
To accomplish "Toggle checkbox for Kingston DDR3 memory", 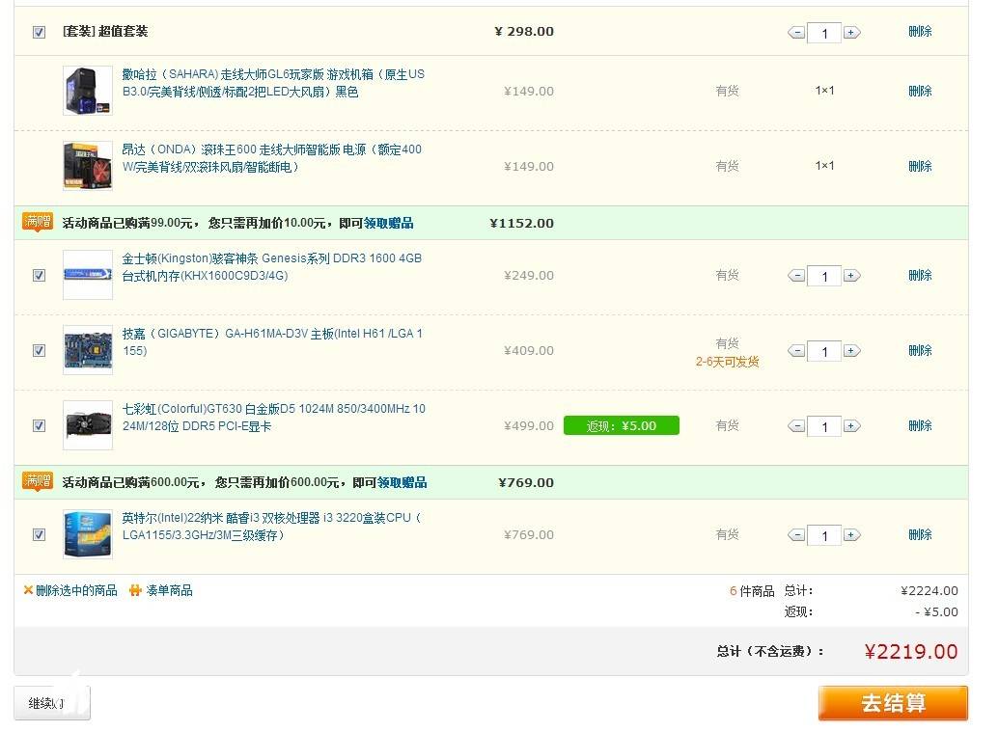I will [39, 275].
